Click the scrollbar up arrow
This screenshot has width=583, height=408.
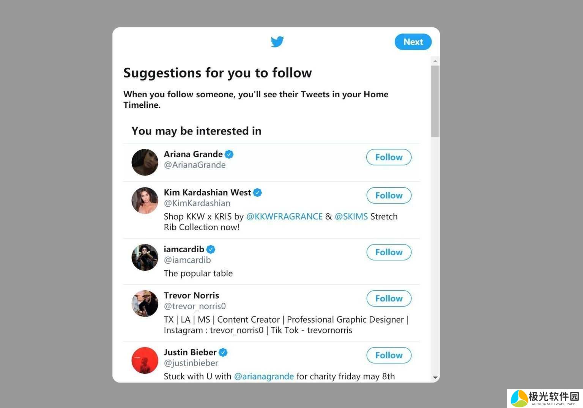point(435,61)
